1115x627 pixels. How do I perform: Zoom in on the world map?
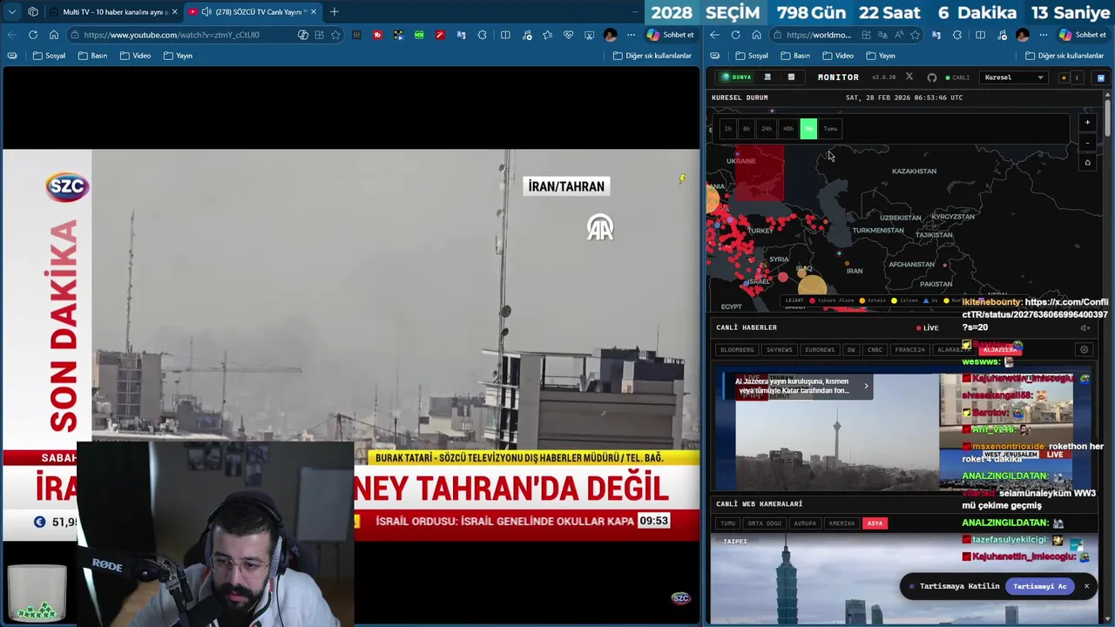1087,123
